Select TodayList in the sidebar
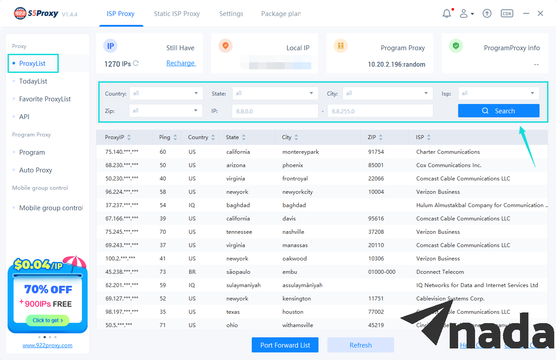Viewport: 556px width, 360px height. pyautogui.click(x=33, y=81)
